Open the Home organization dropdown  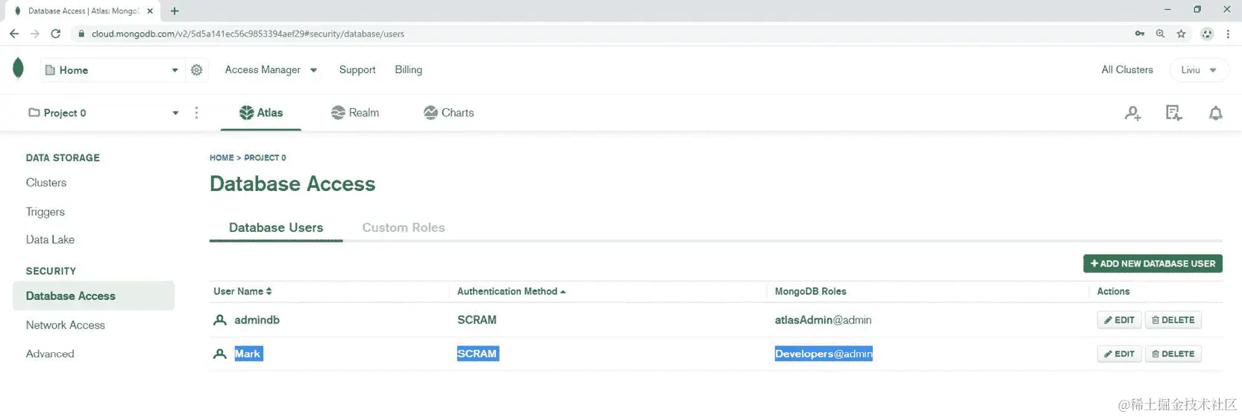[111, 69]
